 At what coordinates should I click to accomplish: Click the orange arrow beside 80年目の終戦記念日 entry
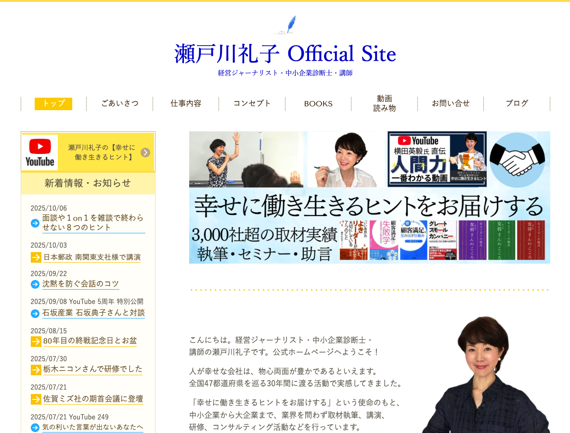click(x=36, y=340)
